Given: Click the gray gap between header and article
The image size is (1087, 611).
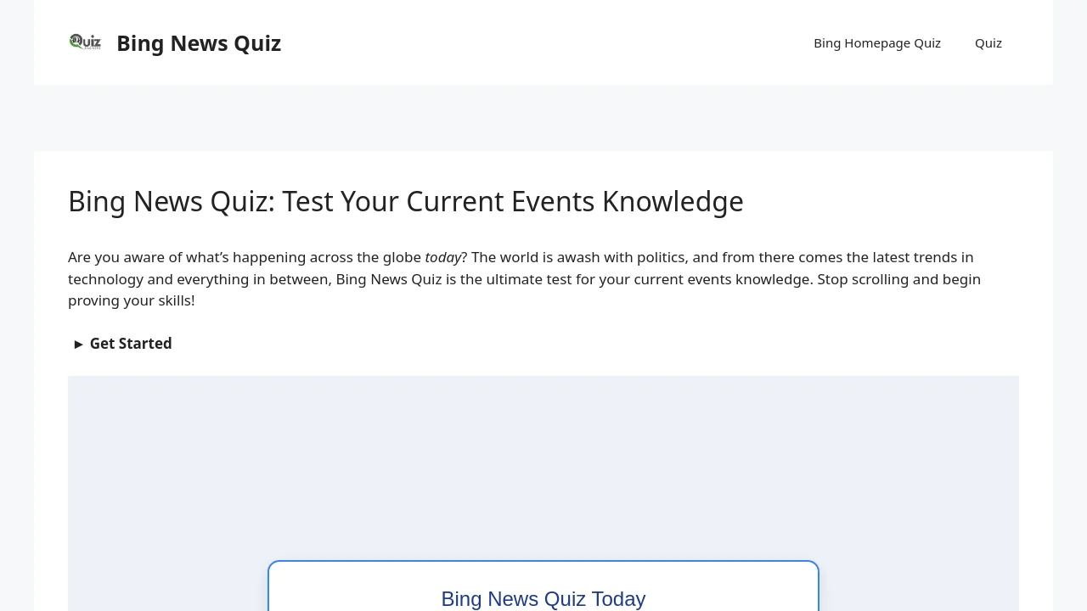Looking at the screenshot, I should coord(543,118).
